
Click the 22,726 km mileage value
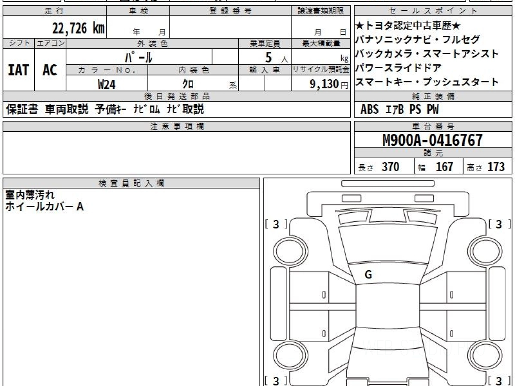pos(78,28)
